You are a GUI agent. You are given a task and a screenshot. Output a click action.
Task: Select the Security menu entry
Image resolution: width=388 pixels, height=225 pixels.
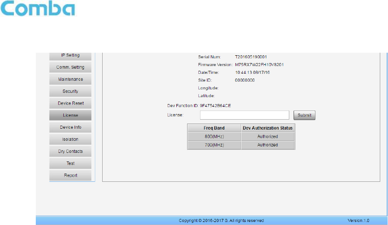point(70,91)
